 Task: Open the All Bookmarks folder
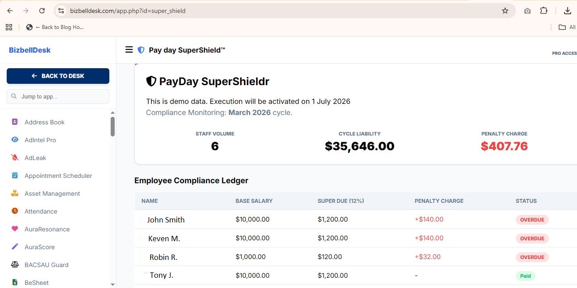[567, 27]
